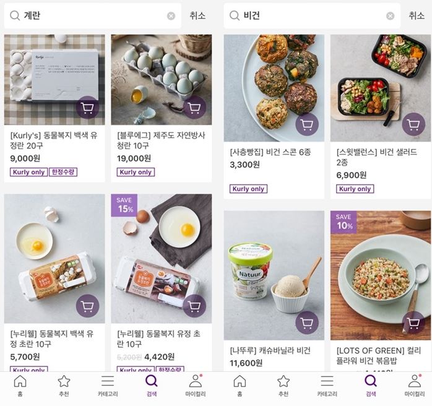Screen dimensions: 432x406
Task: Select the 검색 tab on right screen
Action: coord(371,386)
